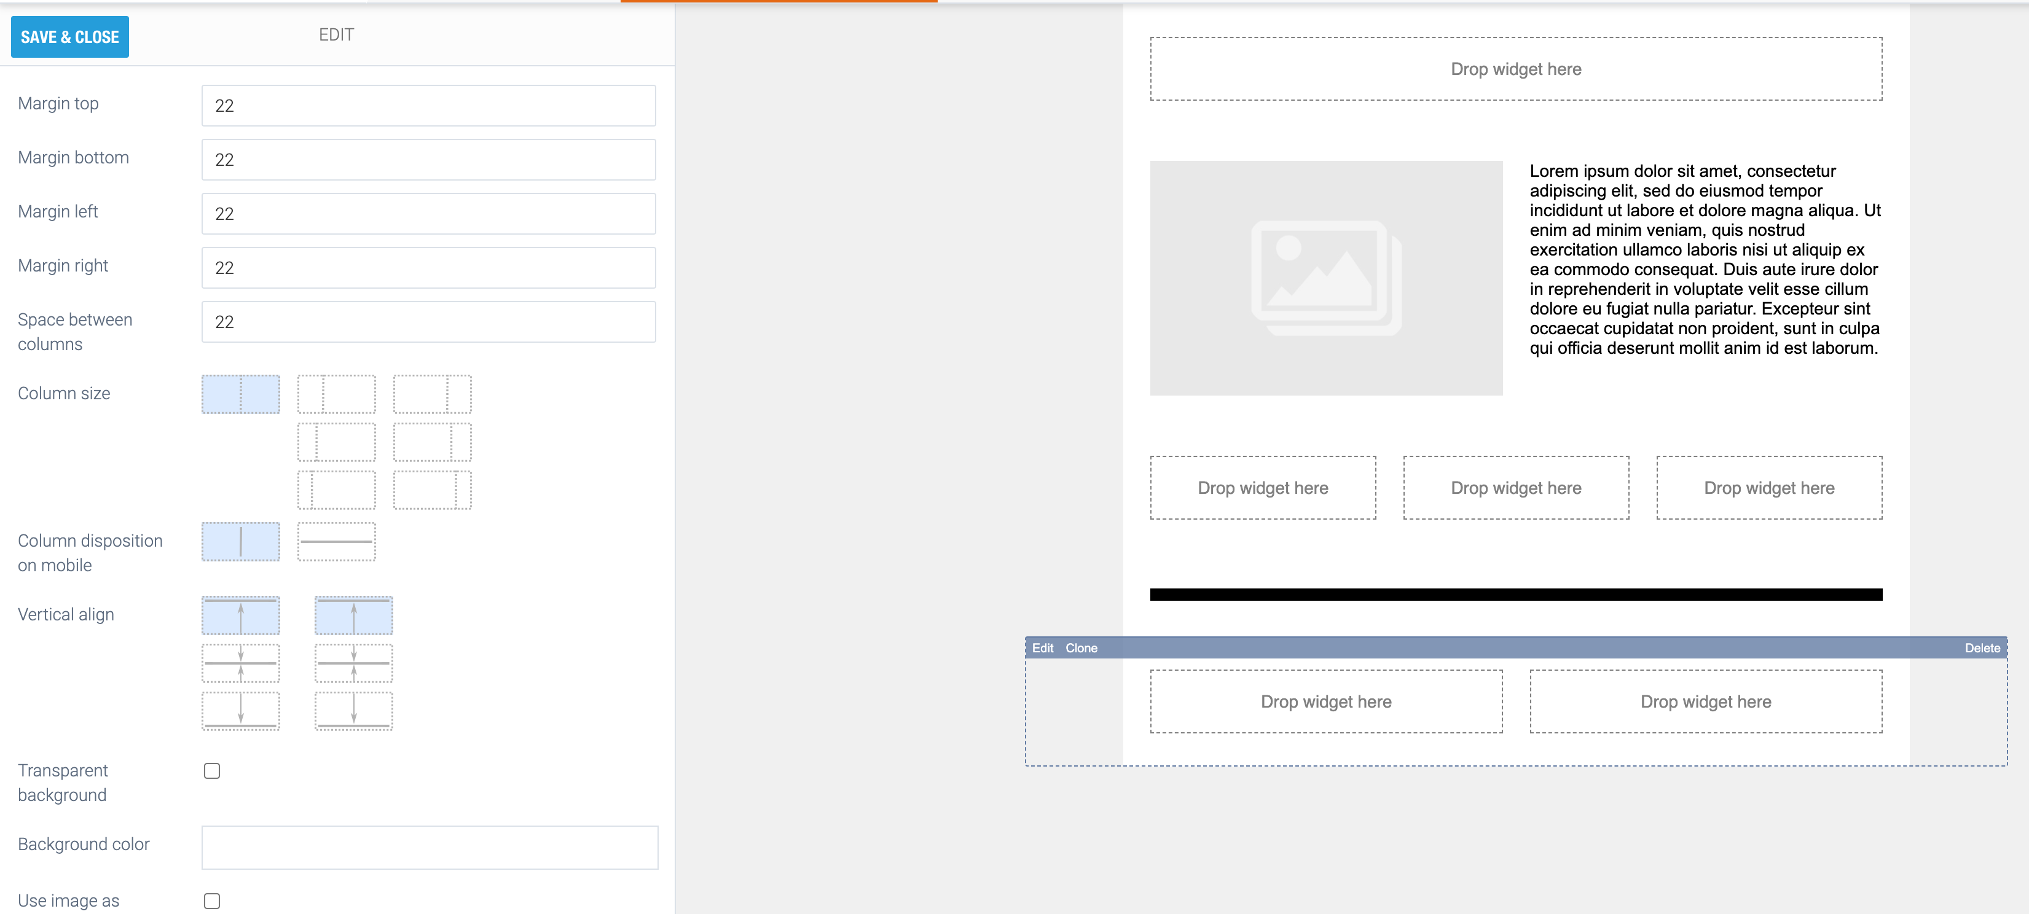The height and width of the screenshot is (914, 2029).
Task: Click Edit on the selected row
Action: tap(1042, 648)
